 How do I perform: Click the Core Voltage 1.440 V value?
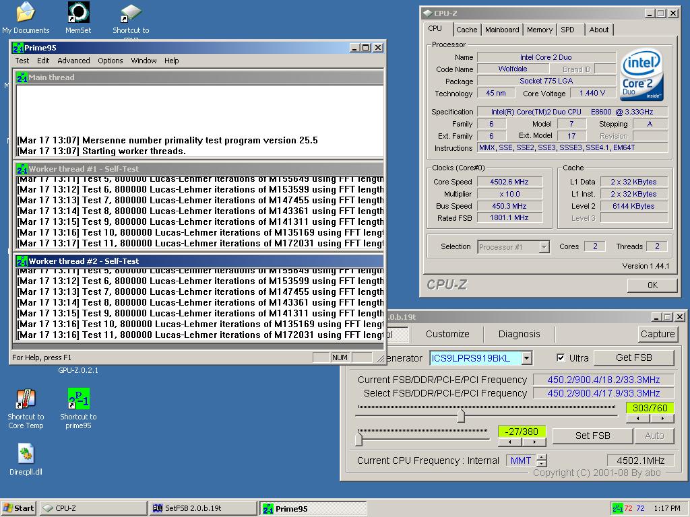[592, 93]
